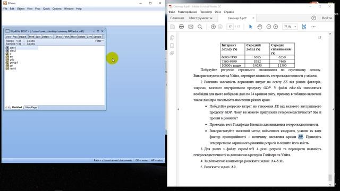Open the Window menu in EViews
The width and height of the screenshot is (340, 191).
click(x=69, y=8)
